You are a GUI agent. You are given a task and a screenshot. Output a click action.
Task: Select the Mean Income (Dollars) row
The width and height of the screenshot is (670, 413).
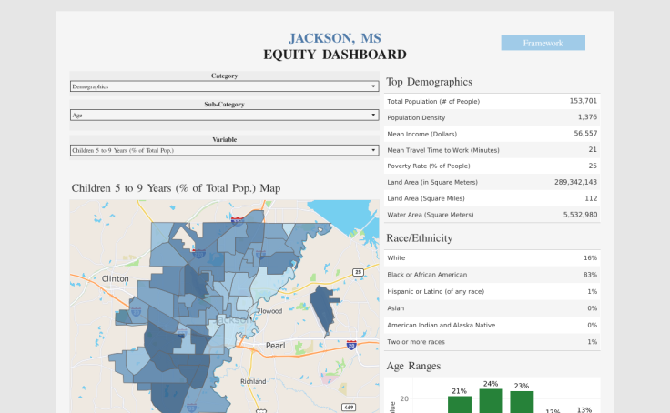coord(492,134)
